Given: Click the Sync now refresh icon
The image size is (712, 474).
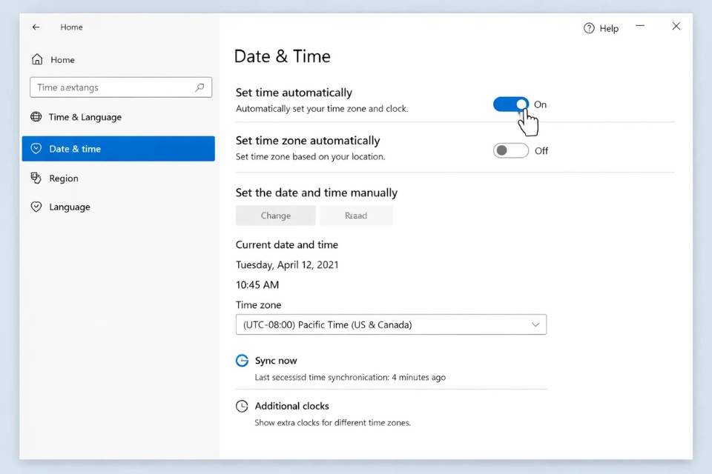Looking at the screenshot, I should (x=242, y=361).
